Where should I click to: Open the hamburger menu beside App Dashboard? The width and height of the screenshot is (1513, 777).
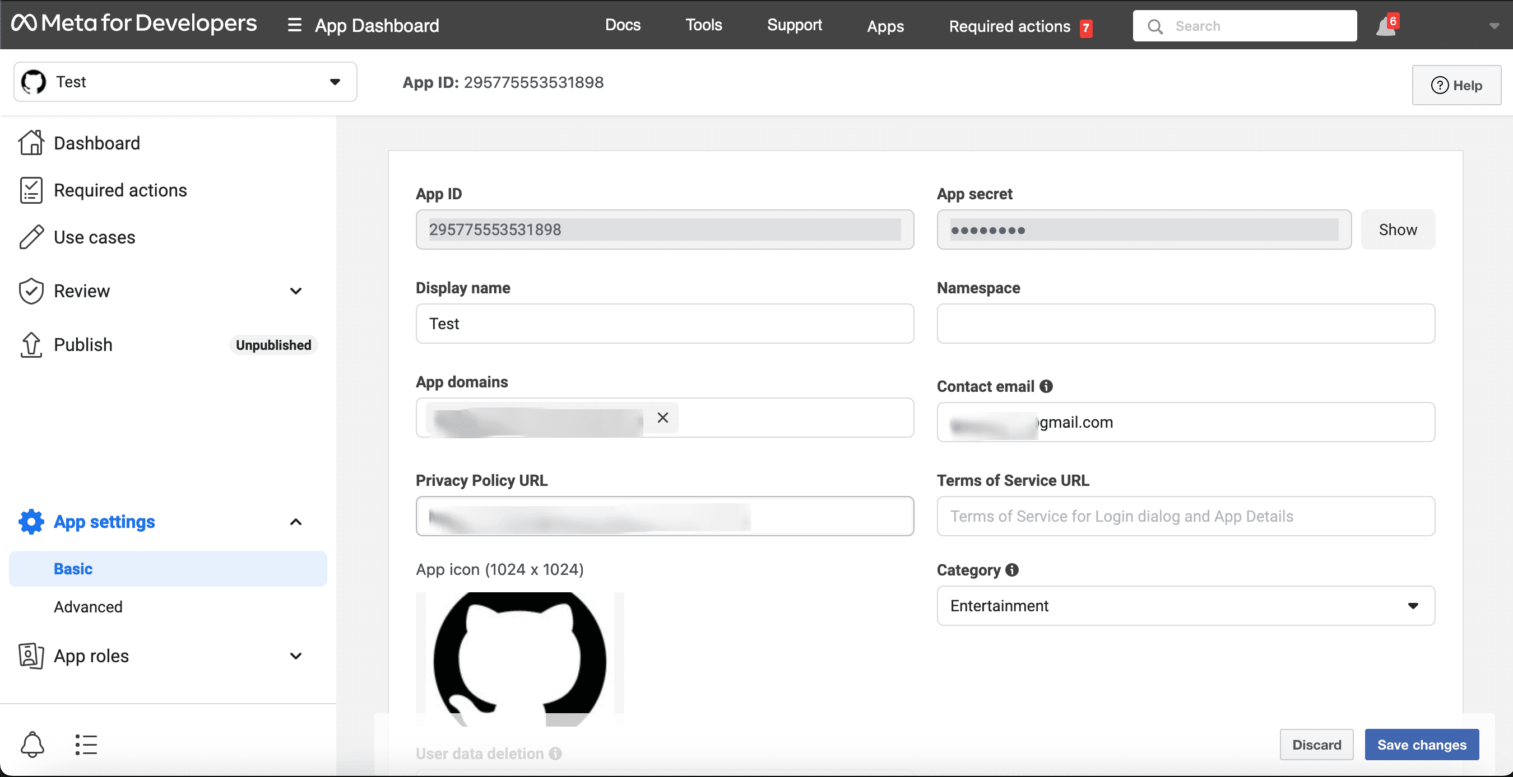click(x=294, y=25)
